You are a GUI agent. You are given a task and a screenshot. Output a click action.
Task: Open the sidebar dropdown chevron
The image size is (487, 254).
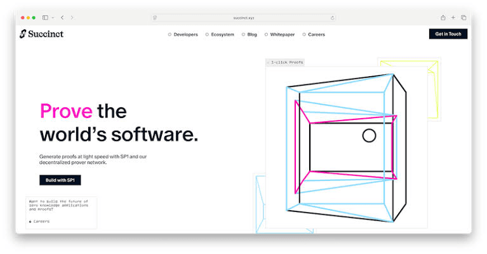point(53,18)
